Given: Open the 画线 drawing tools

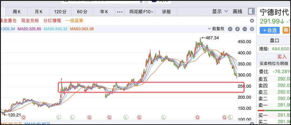Looking at the screenshot, I should click(237, 12).
